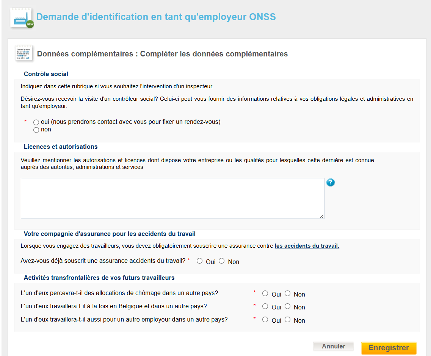Focus the licences et autorisations text area
The height and width of the screenshot is (356, 431).
(172, 198)
